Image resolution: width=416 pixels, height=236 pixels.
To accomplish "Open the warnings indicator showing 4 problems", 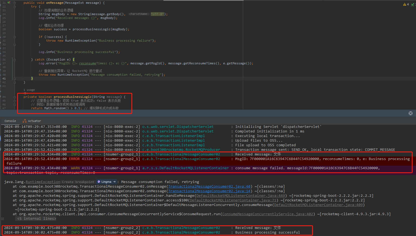I will pos(406,4).
